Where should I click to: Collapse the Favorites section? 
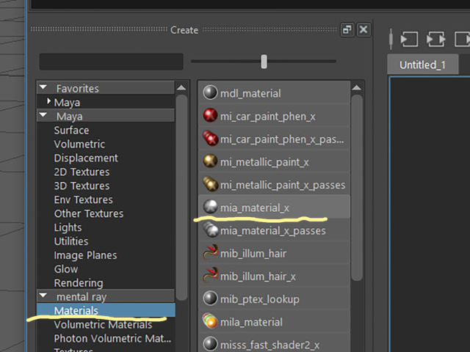click(x=43, y=88)
